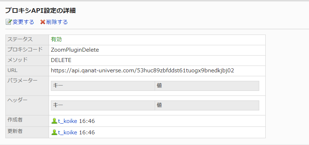309x145 pixels.
Task: Click the 値 header in ヘッダー table
Action: [x=160, y=105]
